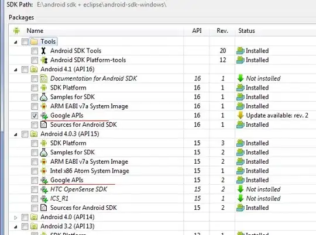Click the Android SDK Platform-tools icon
The image size is (316, 235).
44,60
